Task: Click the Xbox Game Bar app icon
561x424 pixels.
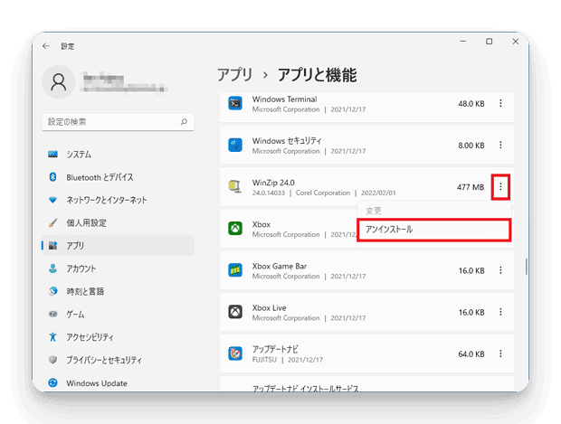Action: 235,270
